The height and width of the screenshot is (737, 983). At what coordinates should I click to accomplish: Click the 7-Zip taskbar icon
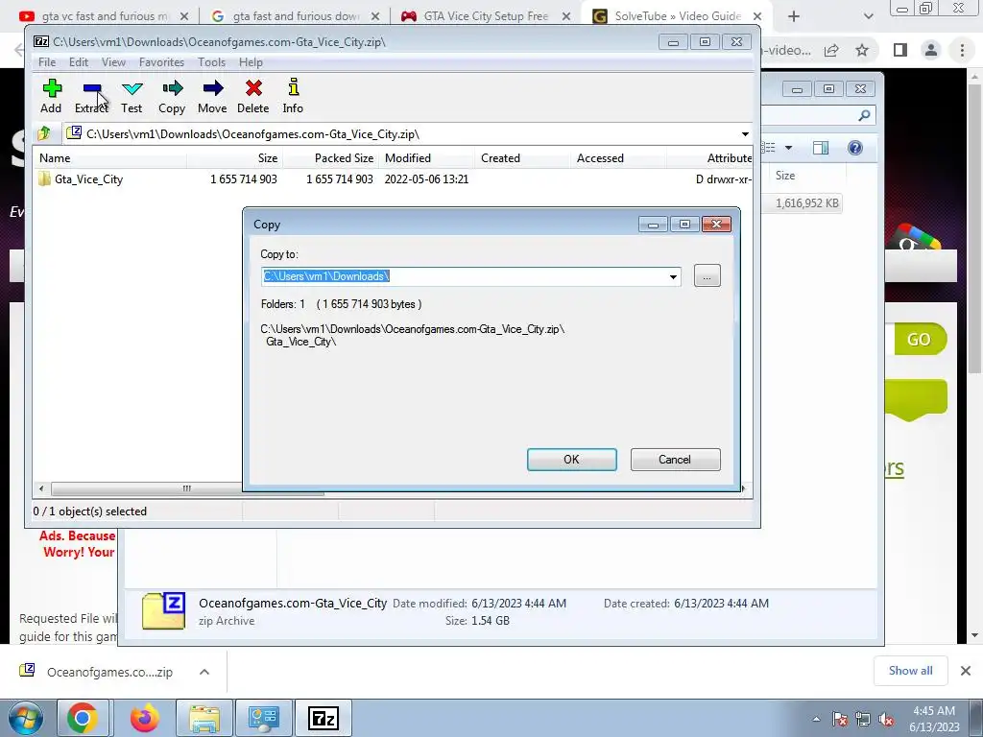[x=324, y=718]
